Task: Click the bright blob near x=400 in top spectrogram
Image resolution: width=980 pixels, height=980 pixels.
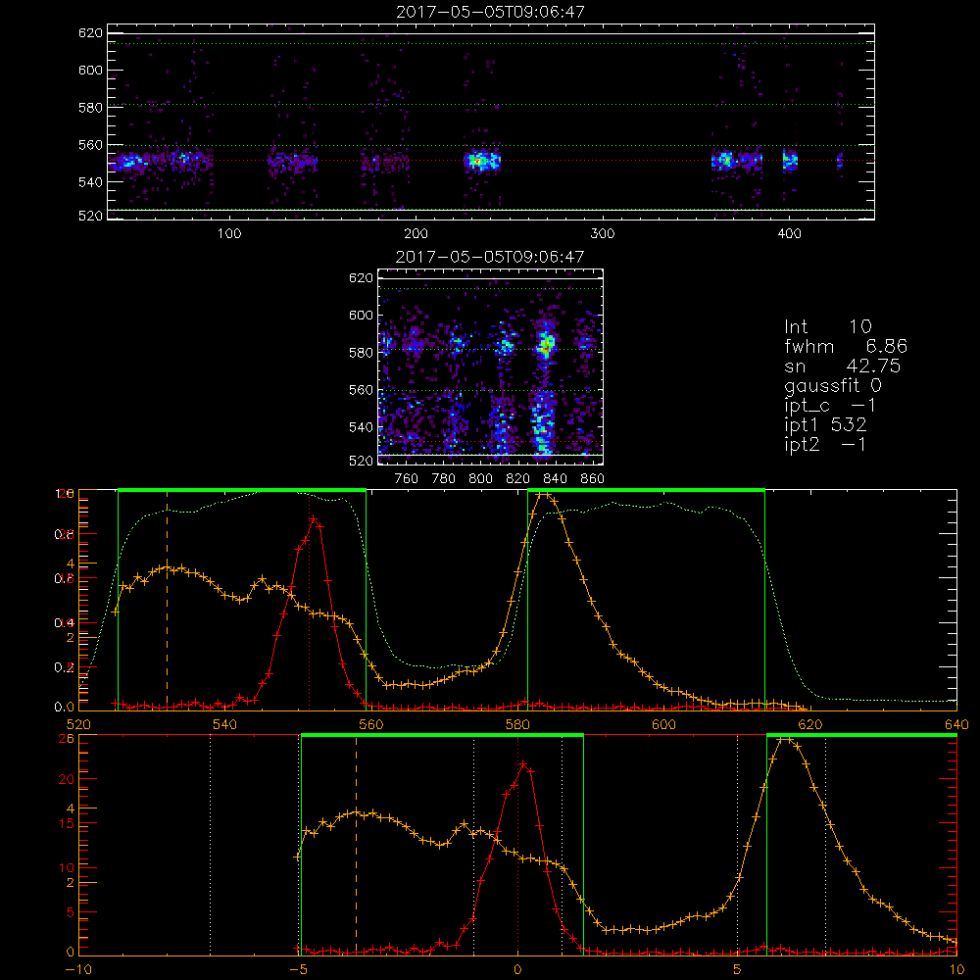Action: (791, 160)
